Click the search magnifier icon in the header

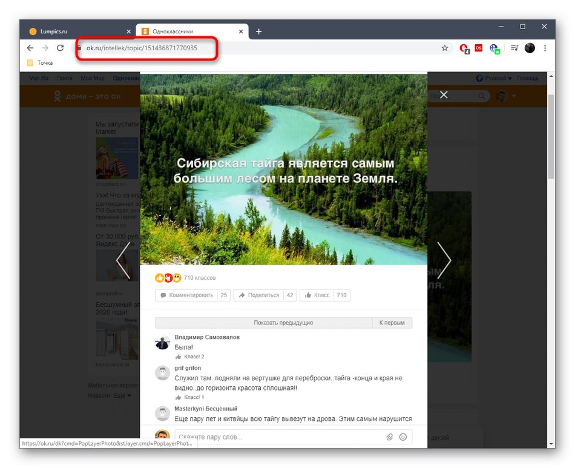pyautogui.click(x=482, y=96)
